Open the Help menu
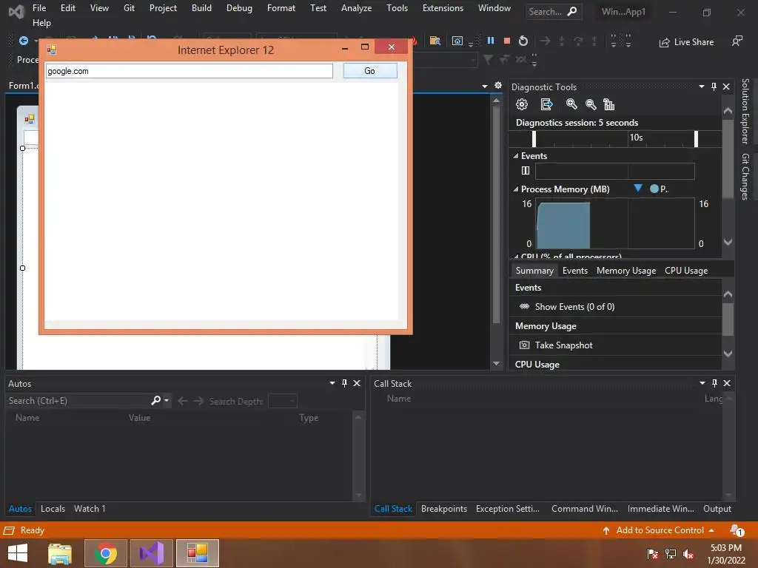758x568 pixels. point(41,23)
